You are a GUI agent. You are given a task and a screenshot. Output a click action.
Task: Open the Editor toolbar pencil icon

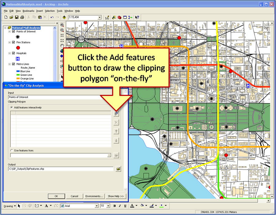(x=107, y=17)
